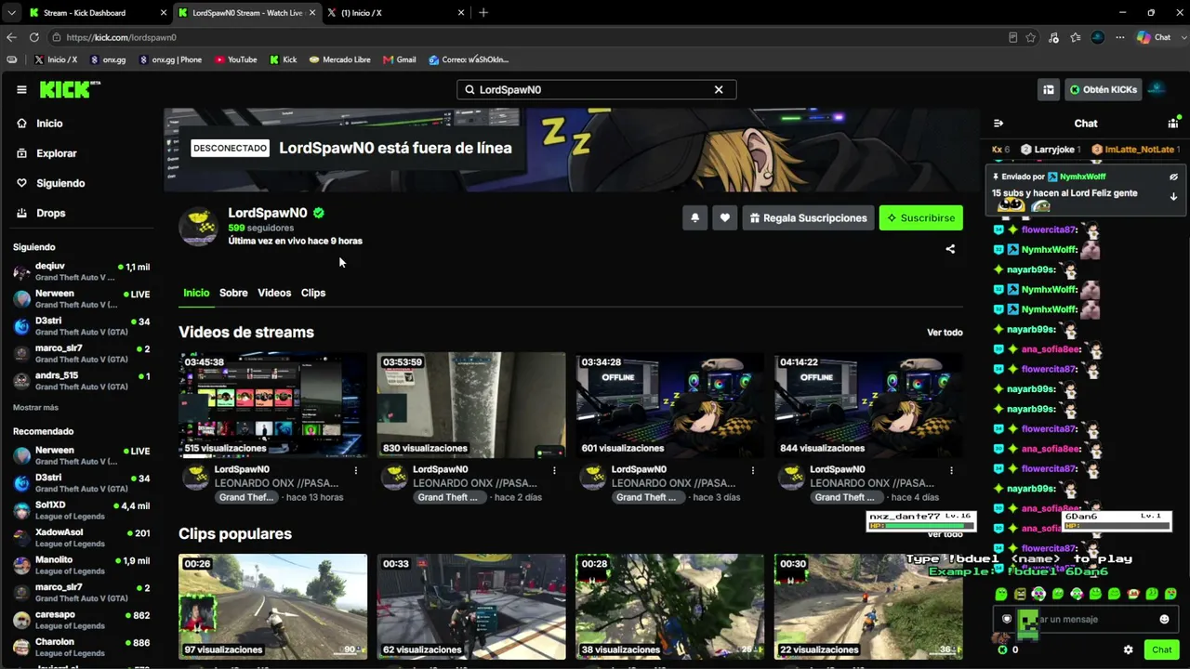Open the browser tab list dropdown

click(x=11, y=13)
